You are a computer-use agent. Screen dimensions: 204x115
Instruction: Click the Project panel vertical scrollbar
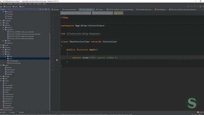pyautogui.click(x=50, y=72)
